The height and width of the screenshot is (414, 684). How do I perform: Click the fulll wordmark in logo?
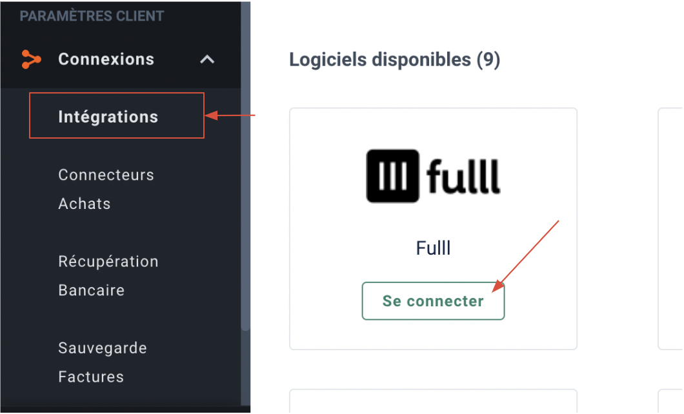click(x=463, y=177)
